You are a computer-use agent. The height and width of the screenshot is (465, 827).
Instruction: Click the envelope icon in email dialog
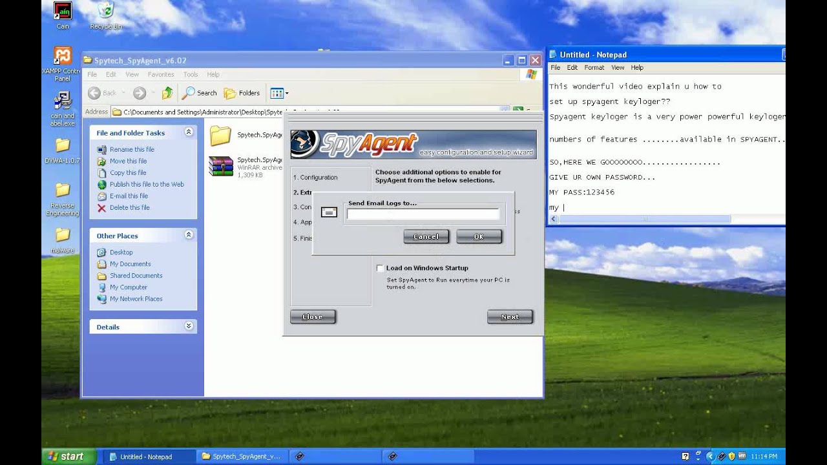(x=329, y=212)
